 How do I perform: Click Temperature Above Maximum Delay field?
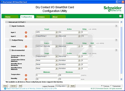click(x=84, y=56)
